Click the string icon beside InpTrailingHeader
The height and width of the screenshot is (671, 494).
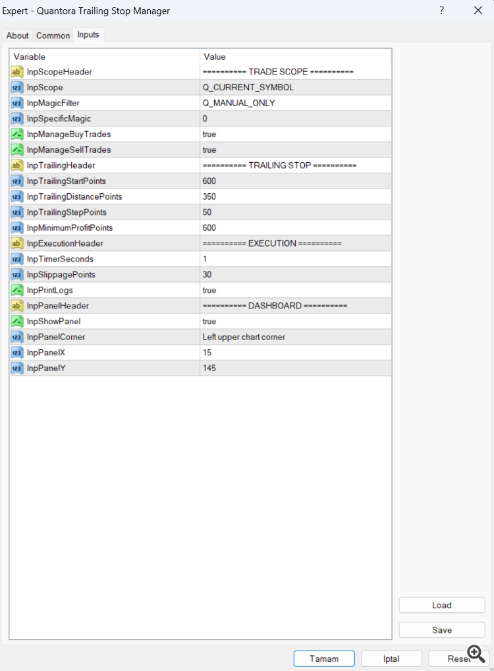pos(16,165)
